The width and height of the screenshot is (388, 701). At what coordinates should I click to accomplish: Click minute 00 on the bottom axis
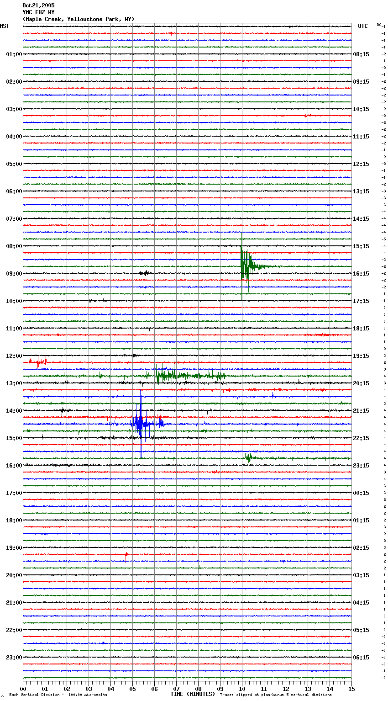click(23, 689)
